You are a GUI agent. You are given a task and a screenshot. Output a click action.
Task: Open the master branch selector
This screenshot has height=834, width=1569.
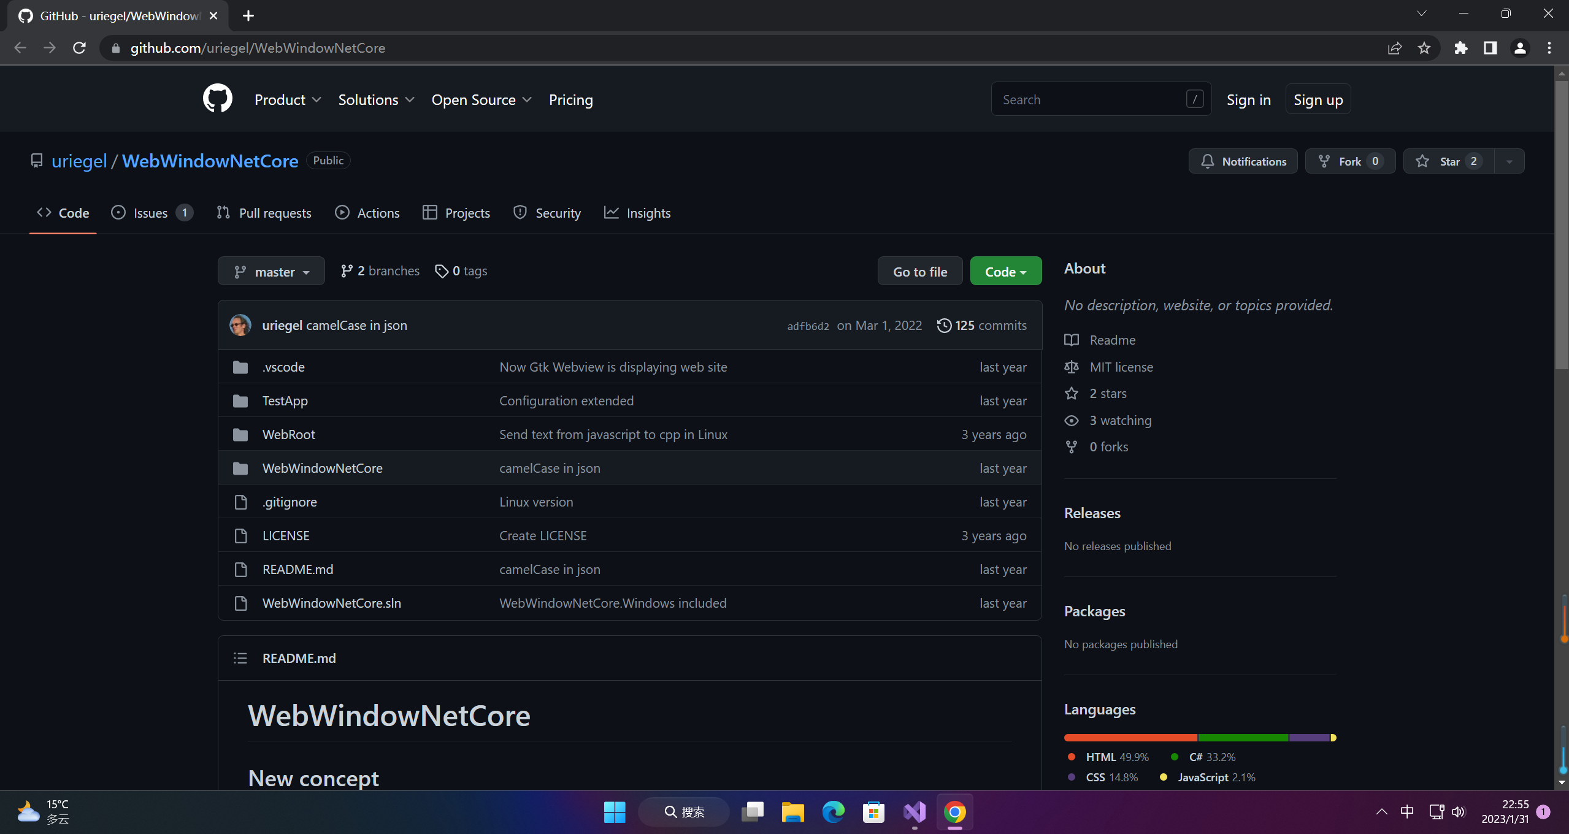[x=270, y=270]
